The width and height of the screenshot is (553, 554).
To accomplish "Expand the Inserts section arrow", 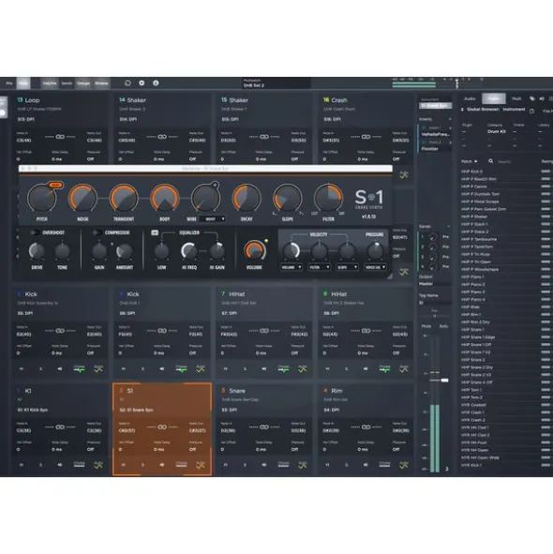I will coord(450,119).
